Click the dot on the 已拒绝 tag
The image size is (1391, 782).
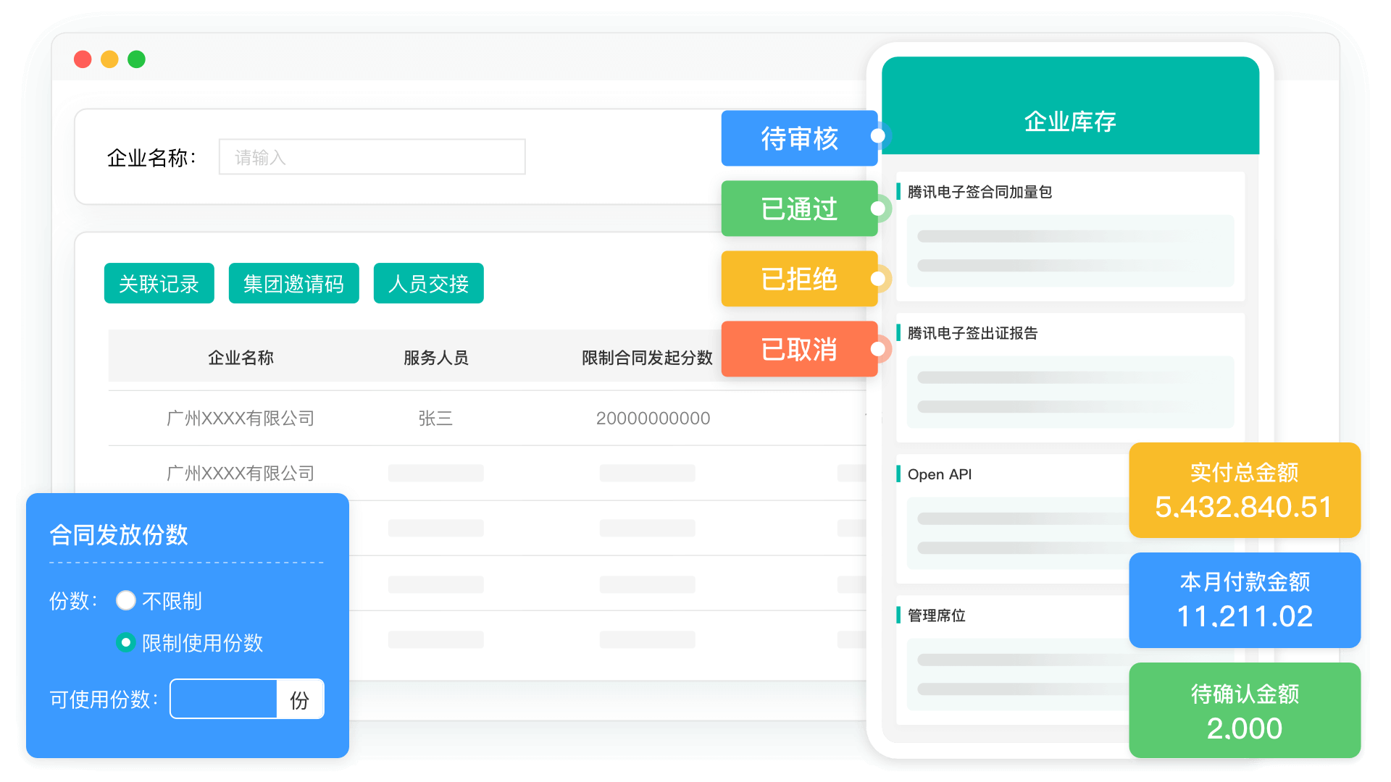point(877,279)
